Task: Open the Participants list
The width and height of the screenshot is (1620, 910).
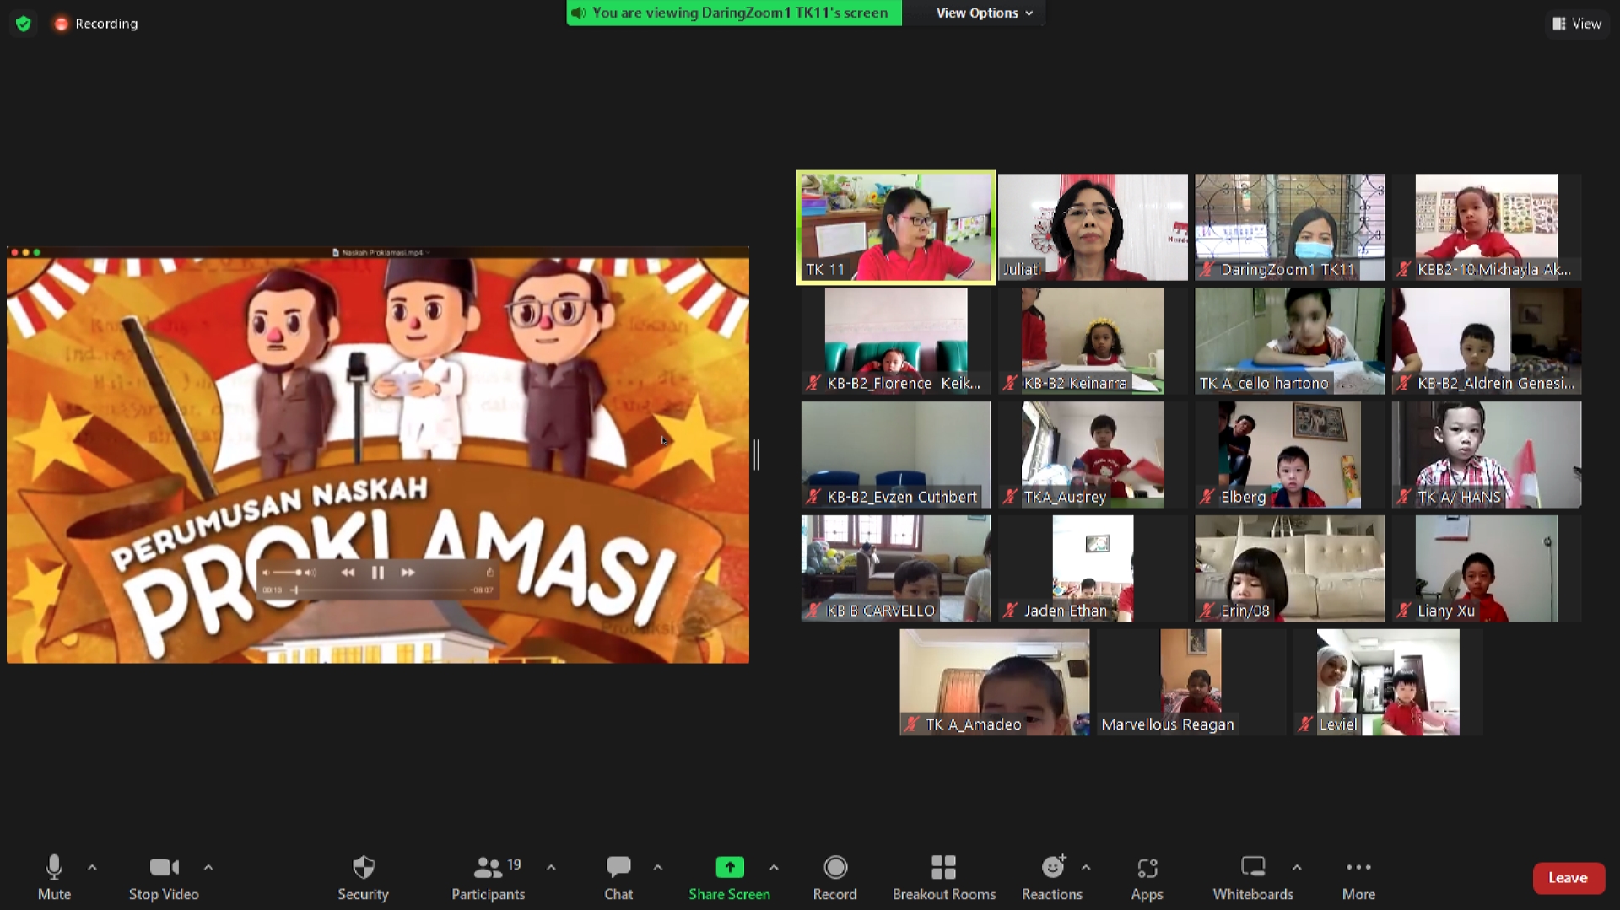Action: (488, 877)
